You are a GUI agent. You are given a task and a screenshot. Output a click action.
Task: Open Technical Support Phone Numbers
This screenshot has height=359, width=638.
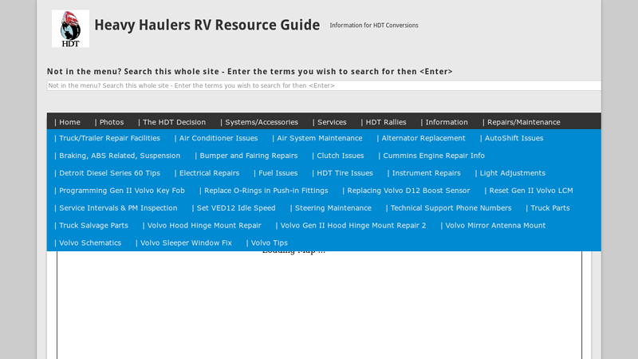(x=449, y=208)
